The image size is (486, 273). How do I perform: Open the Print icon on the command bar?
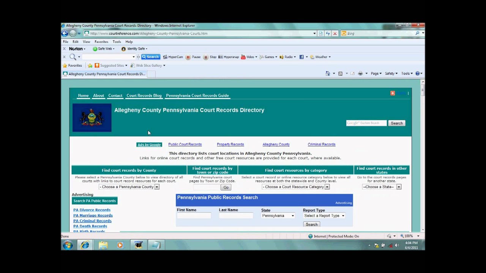click(360, 73)
